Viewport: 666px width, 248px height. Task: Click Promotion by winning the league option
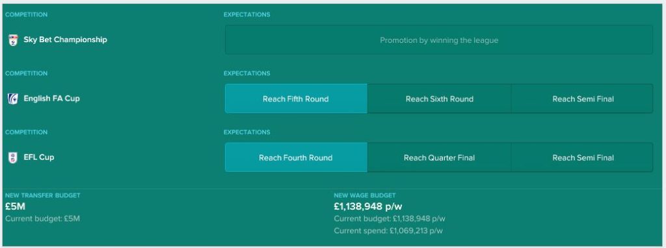point(439,40)
